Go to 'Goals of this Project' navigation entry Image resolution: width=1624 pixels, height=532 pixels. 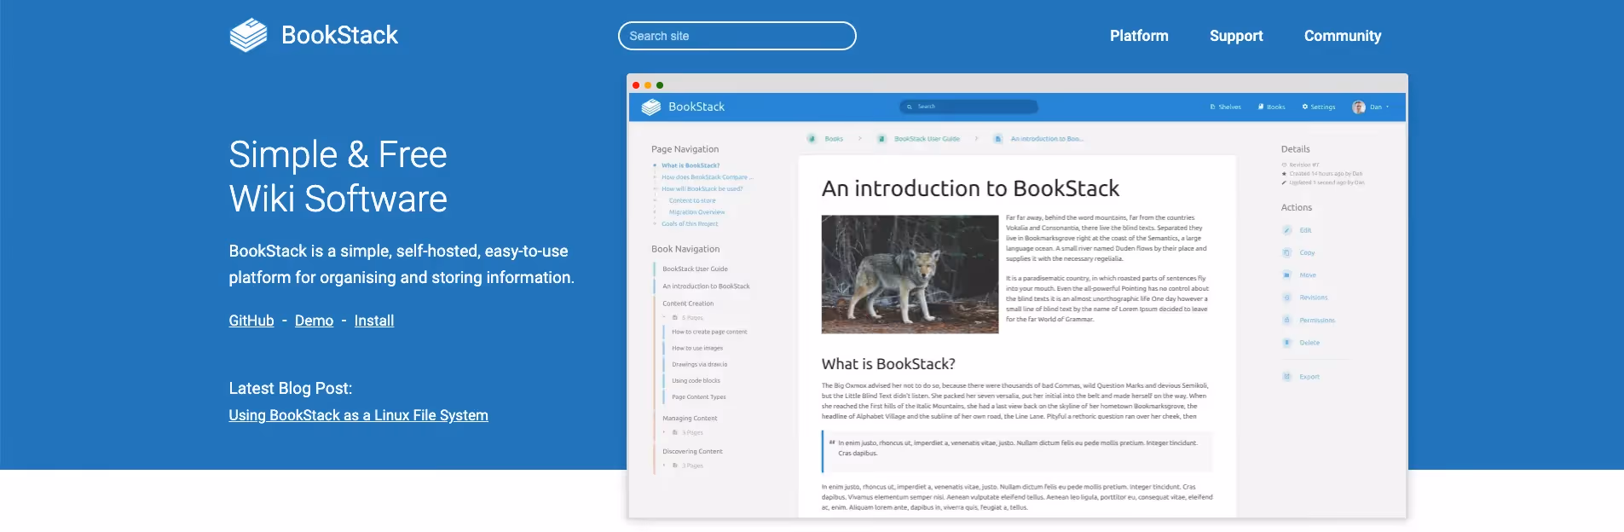tap(690, 223)
